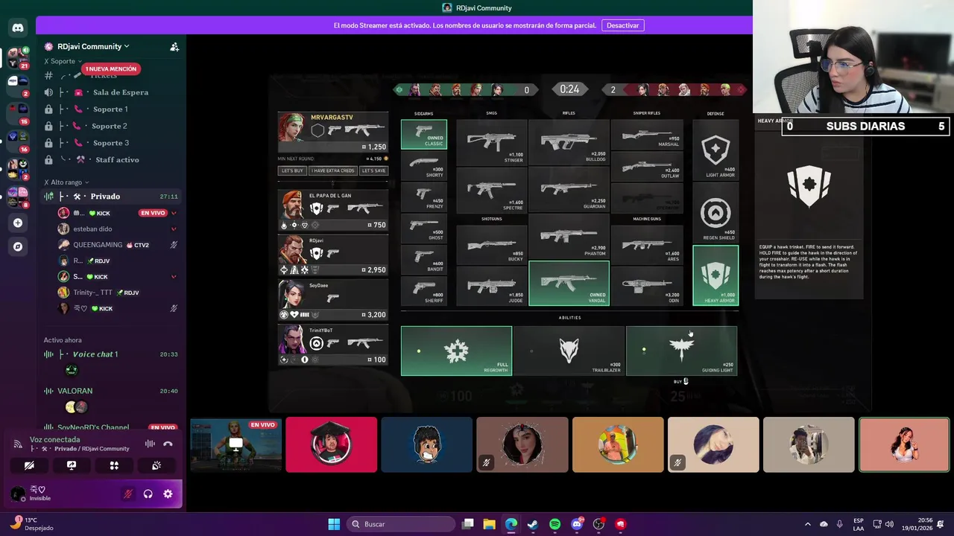Open Discord user settings gear
Image resolution: width=954 pixels, height=536 pixels.
point(168,494)
